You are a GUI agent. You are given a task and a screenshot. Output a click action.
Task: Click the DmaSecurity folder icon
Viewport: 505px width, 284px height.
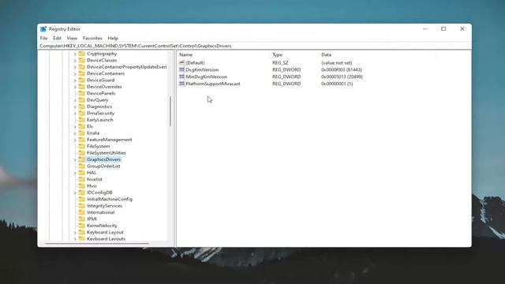point(82,113)
